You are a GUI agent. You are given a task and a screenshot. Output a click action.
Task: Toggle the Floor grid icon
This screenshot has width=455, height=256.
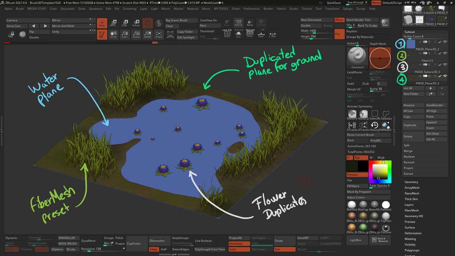tap(261, 34)
